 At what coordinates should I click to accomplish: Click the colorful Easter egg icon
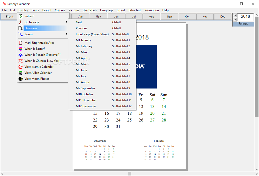click(x=21, y=49)
